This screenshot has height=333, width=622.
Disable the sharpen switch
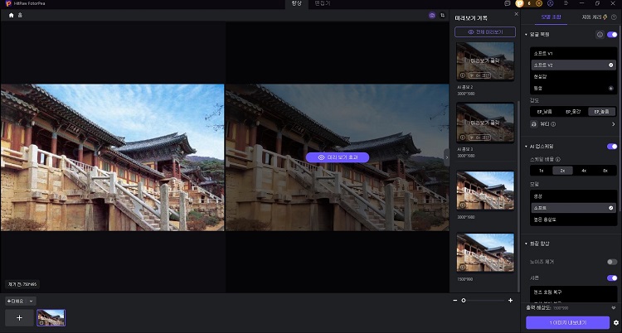(x=612, y=277)
